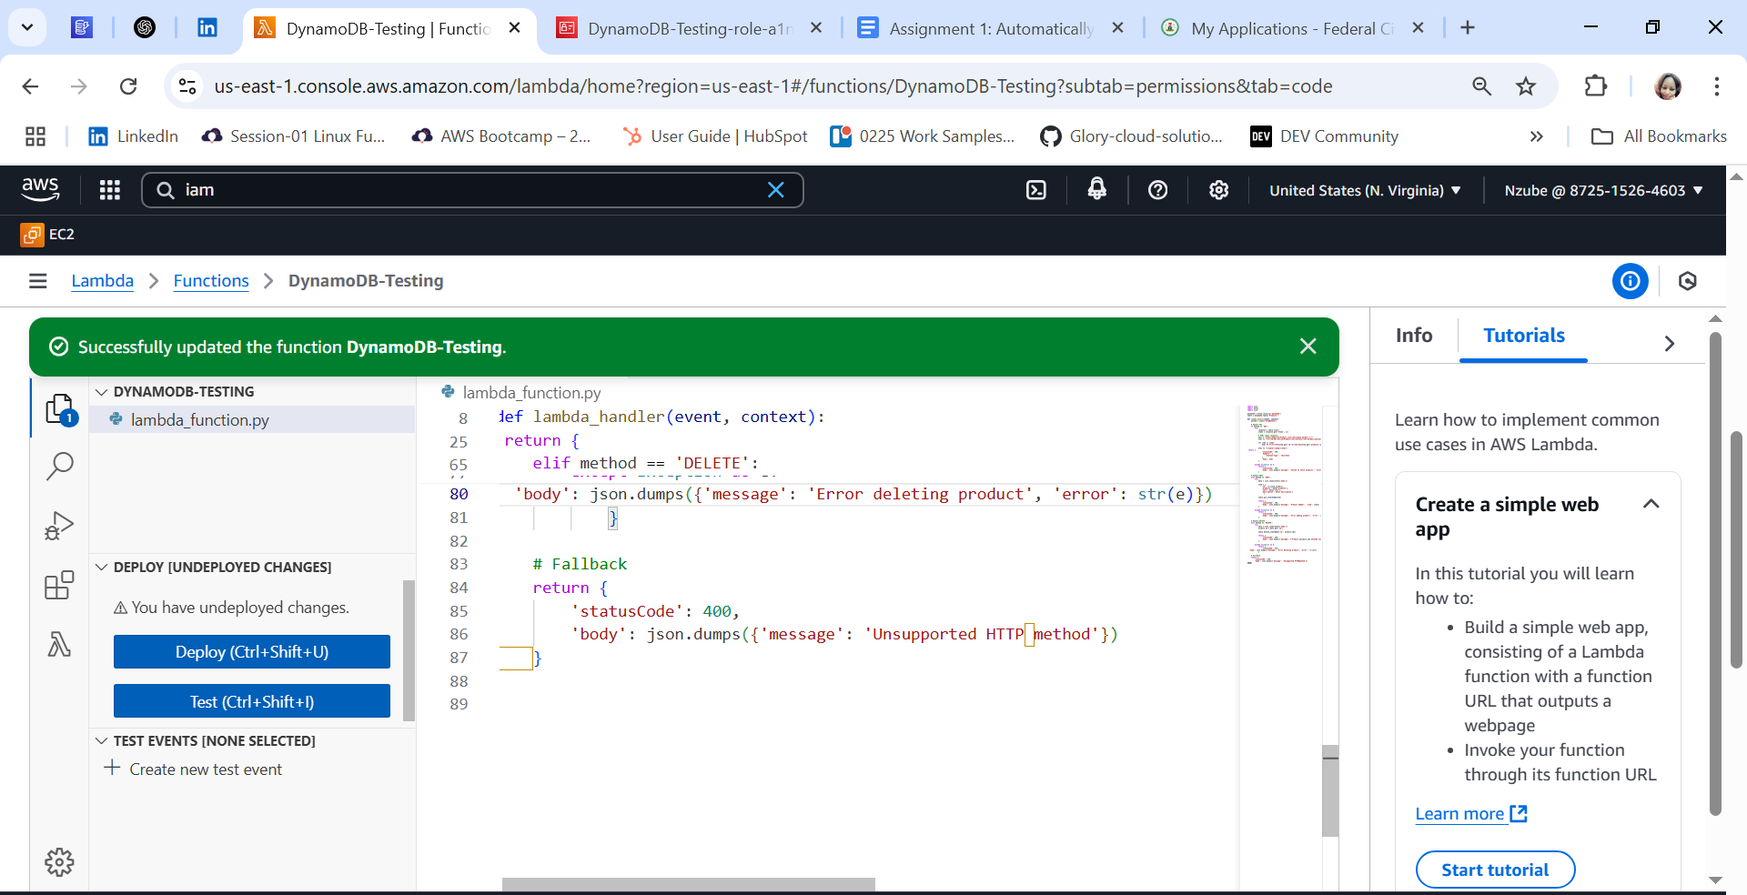The image size is (1747, 895).
Task: Switch to the Tutorials tab
Action: (1524, 336)
